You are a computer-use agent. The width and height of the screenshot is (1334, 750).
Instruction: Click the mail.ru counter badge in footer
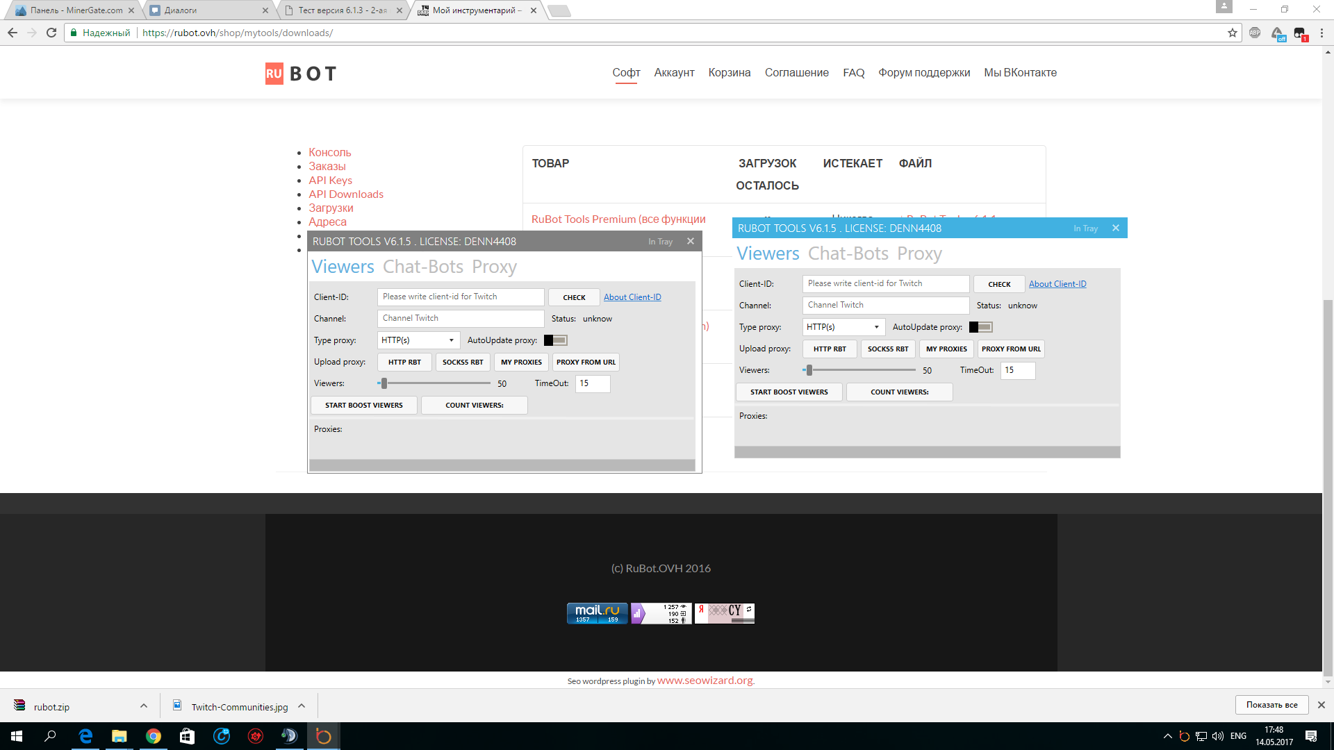597,613
